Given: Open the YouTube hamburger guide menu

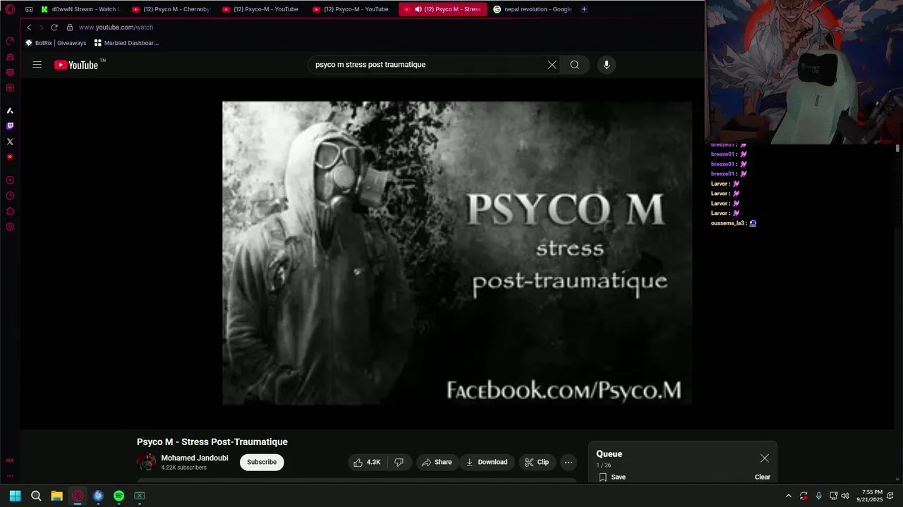Looking at the screenshot, I should 37,65.
